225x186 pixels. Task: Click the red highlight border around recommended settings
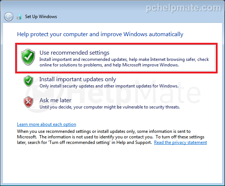click(x=116, y=44)
